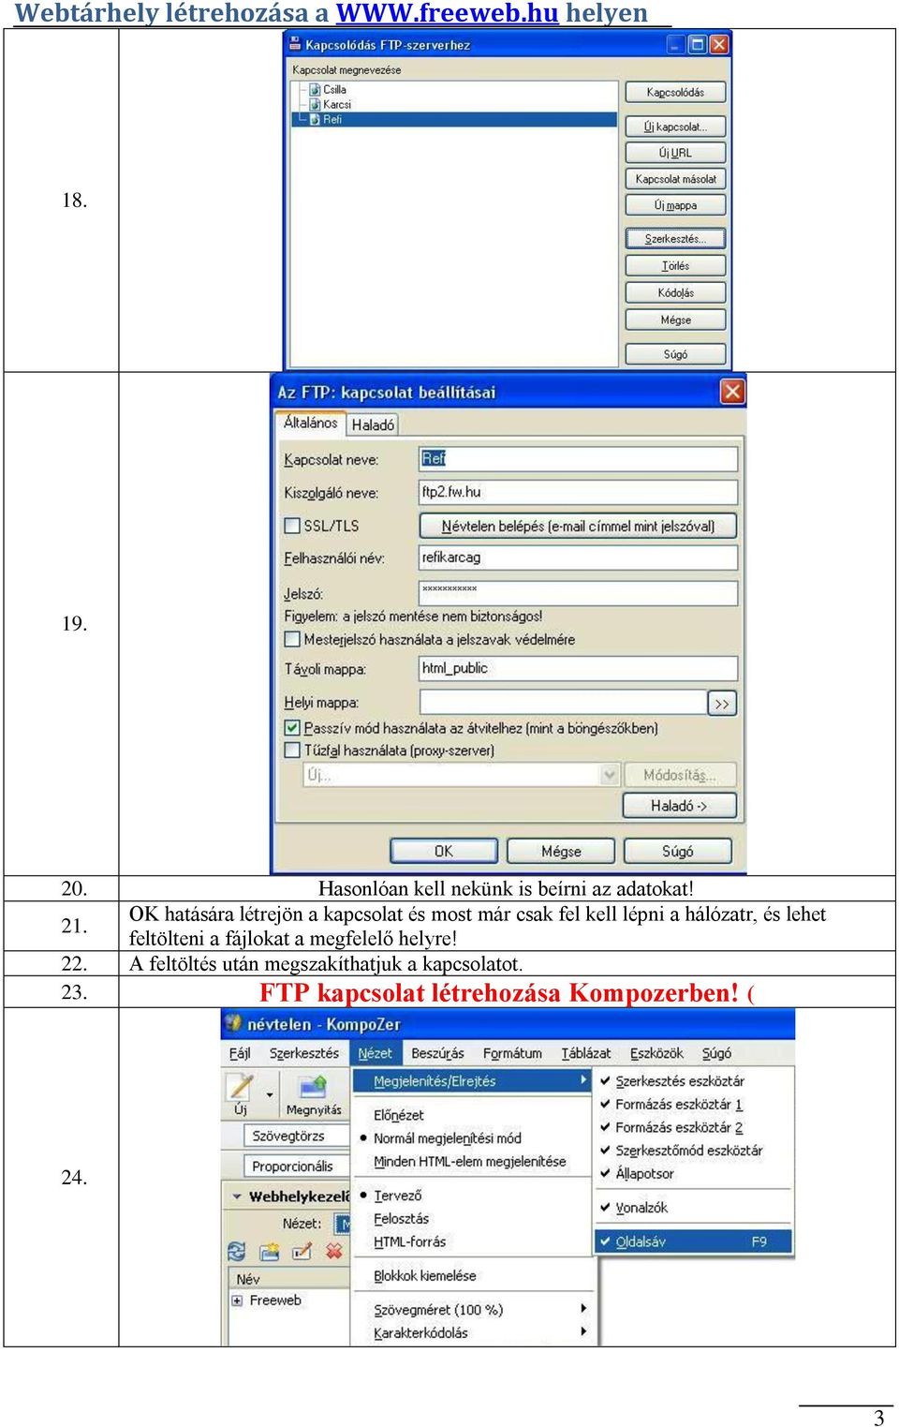The height and width of the screenshot is (1427, 899).
Task: Open Szerkesztés... for the selected connection
Action: 675,239
